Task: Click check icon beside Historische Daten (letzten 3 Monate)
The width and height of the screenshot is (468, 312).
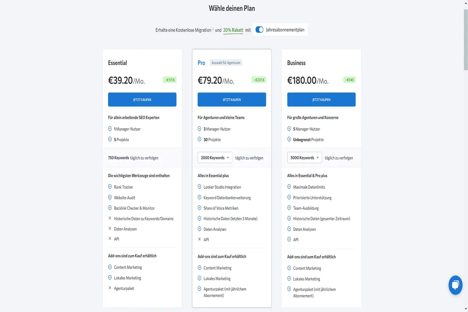Action: (x=200, y=218)
